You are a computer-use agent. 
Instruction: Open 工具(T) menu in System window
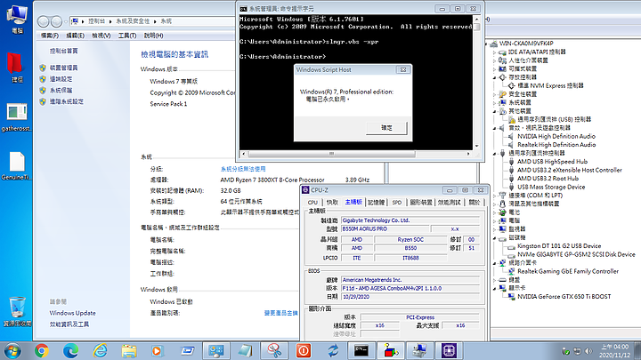(x=127, y=36)
